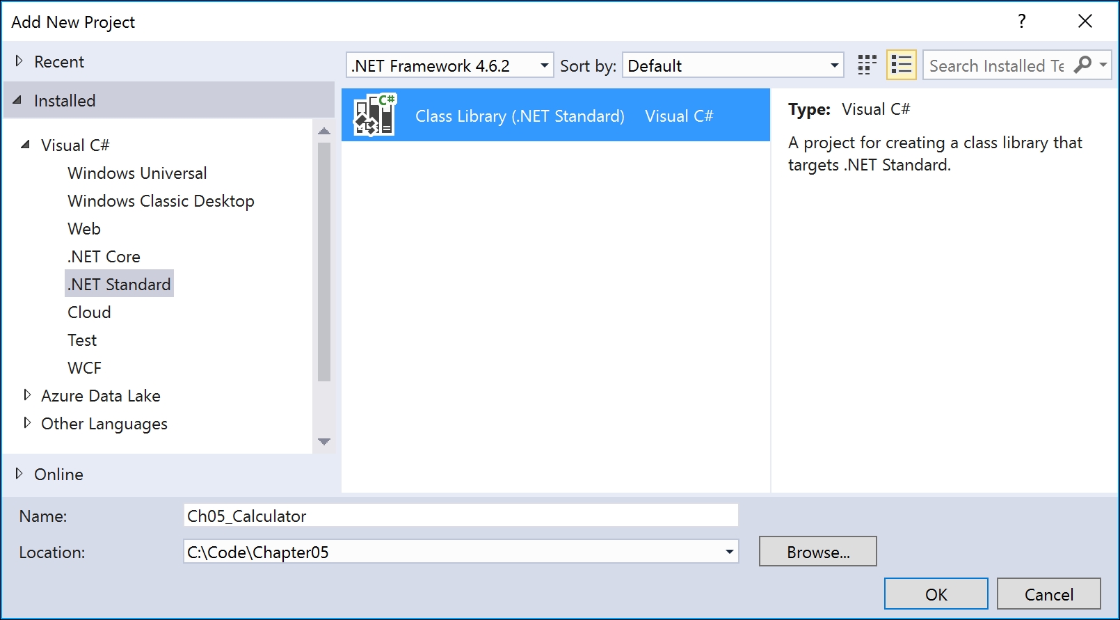Click the tree scrollbar down arrow

tap(324, 441)
